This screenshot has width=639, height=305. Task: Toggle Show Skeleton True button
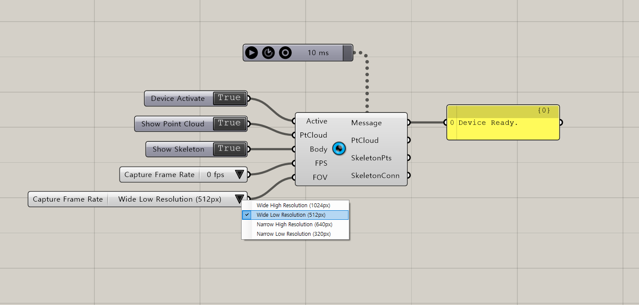tap(229, 149)
